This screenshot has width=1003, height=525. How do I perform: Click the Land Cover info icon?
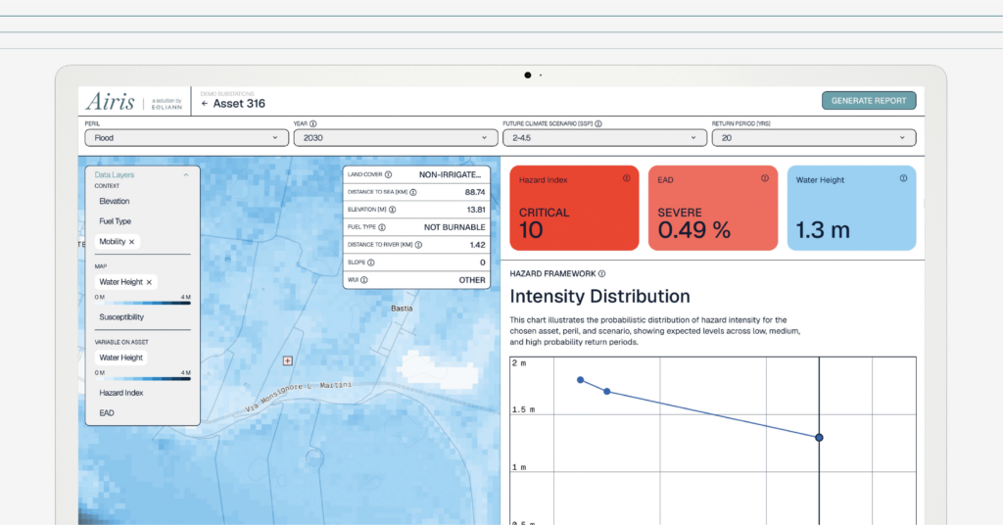click(x=388, y=174)
